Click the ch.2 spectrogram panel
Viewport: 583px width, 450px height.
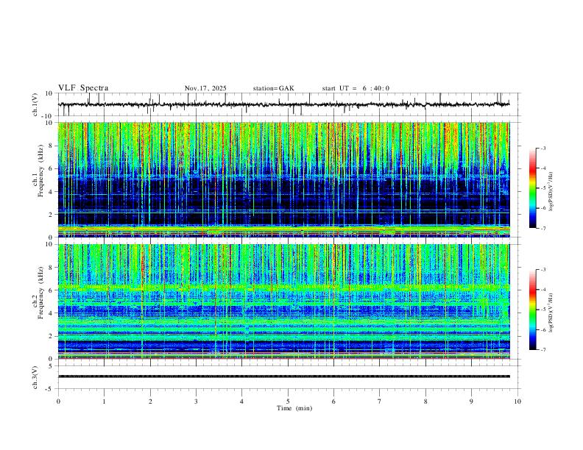pos(283,301)
